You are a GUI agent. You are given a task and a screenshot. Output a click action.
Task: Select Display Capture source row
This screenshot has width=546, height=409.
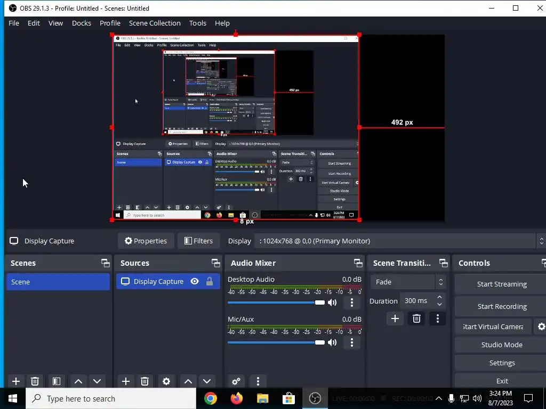tap(168, 281)
